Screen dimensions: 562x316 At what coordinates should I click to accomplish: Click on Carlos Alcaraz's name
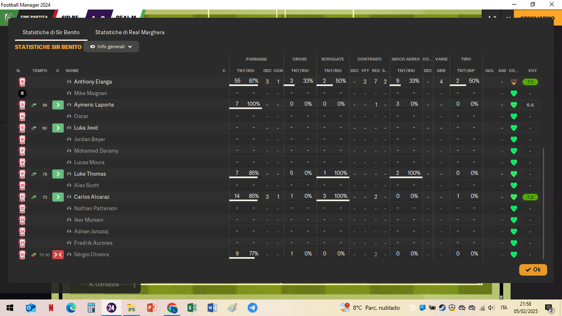click(91, 197)
